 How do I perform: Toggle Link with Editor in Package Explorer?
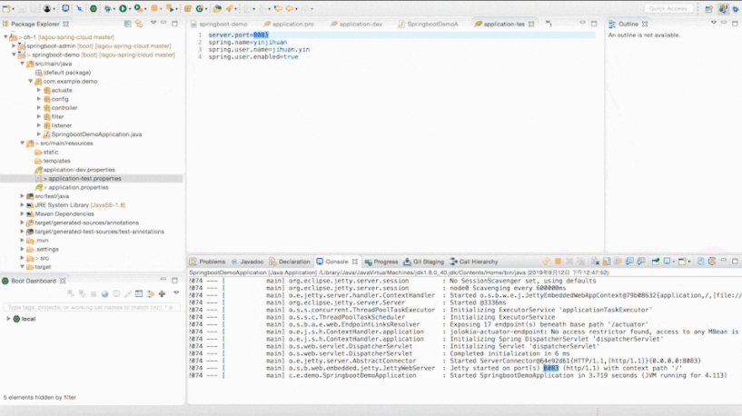[139, 24]
